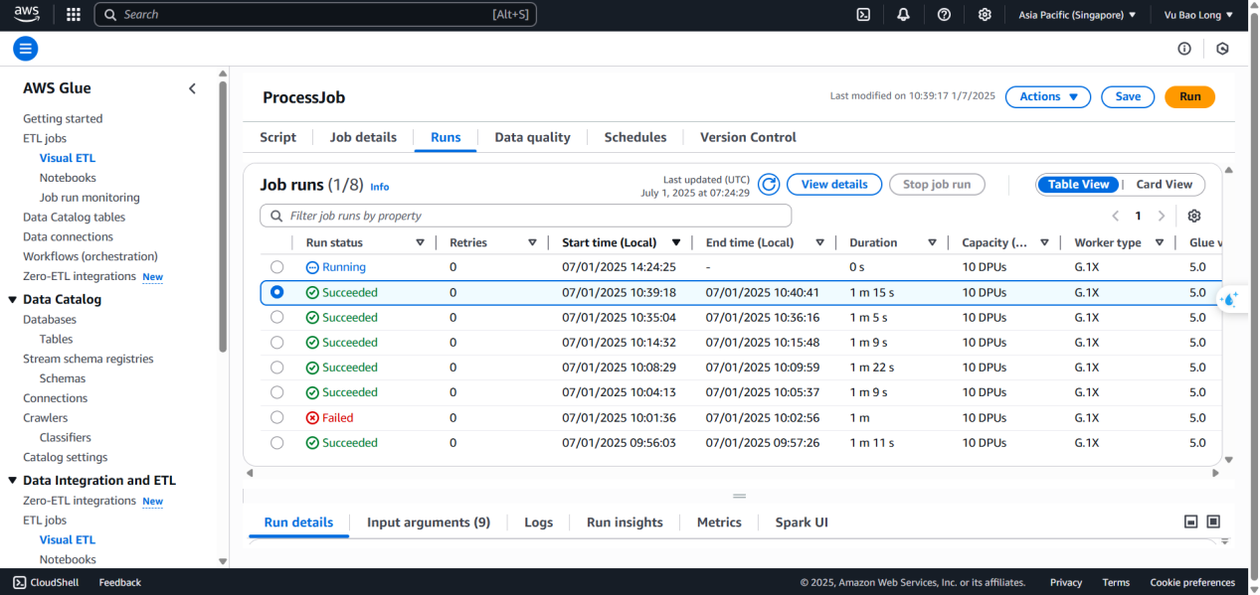Screen dimensions: 1260x595
Task: Click the orange Run button
Action: tap(1189, 96)
